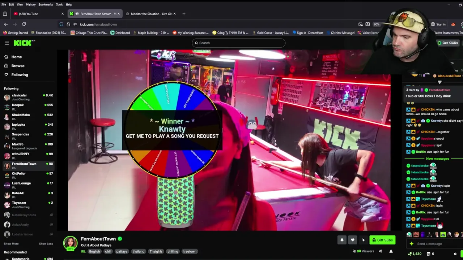Open the Browse page

click(18, 66)
